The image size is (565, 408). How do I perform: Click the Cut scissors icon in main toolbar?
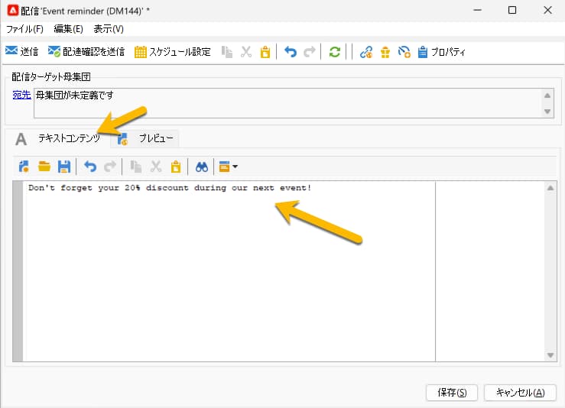click(x=246, y=52)
